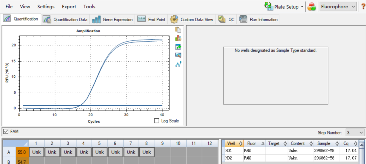Screen dimensions: 366x164
Task: Open chart settings bar-graph gear icon
Action: pyautogui.click(x=178, y=38)
